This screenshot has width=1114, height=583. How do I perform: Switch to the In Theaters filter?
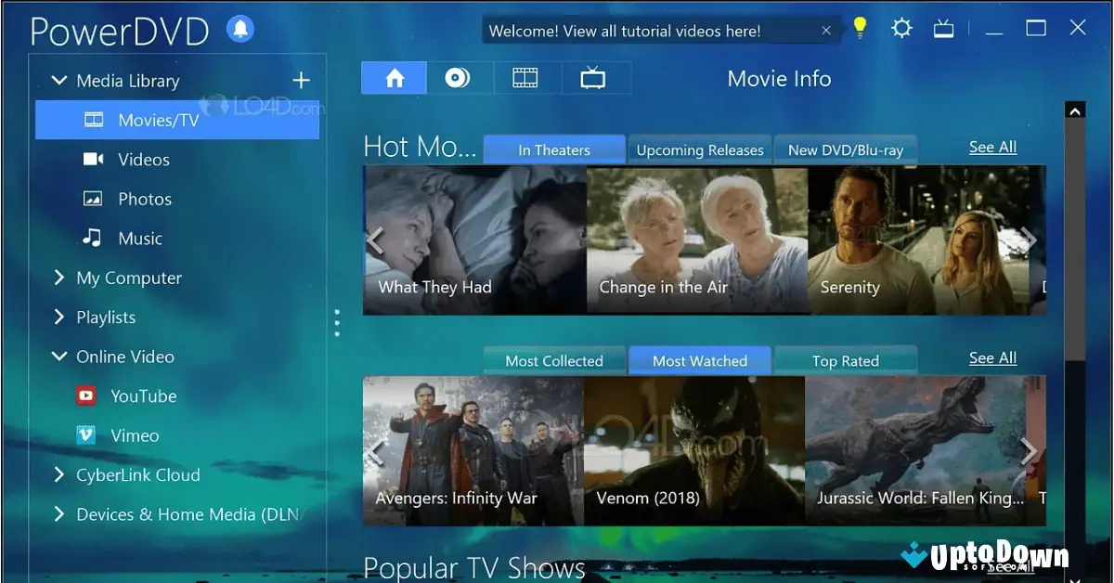553,149
